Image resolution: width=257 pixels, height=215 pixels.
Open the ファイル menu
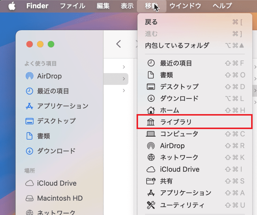[x=73, y=6]
